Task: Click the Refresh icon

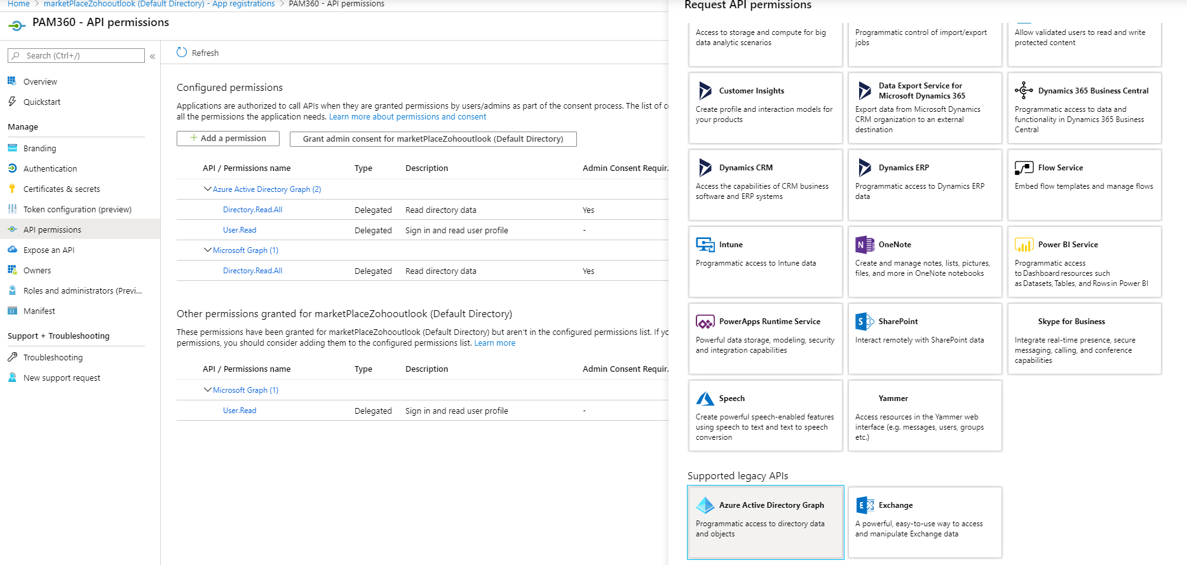Action: 182,53
